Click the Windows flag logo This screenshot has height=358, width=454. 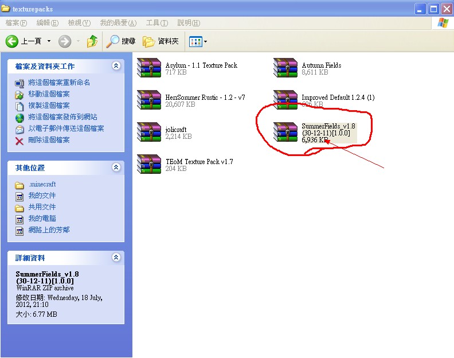pyautogui.click(x=443, y=23)
